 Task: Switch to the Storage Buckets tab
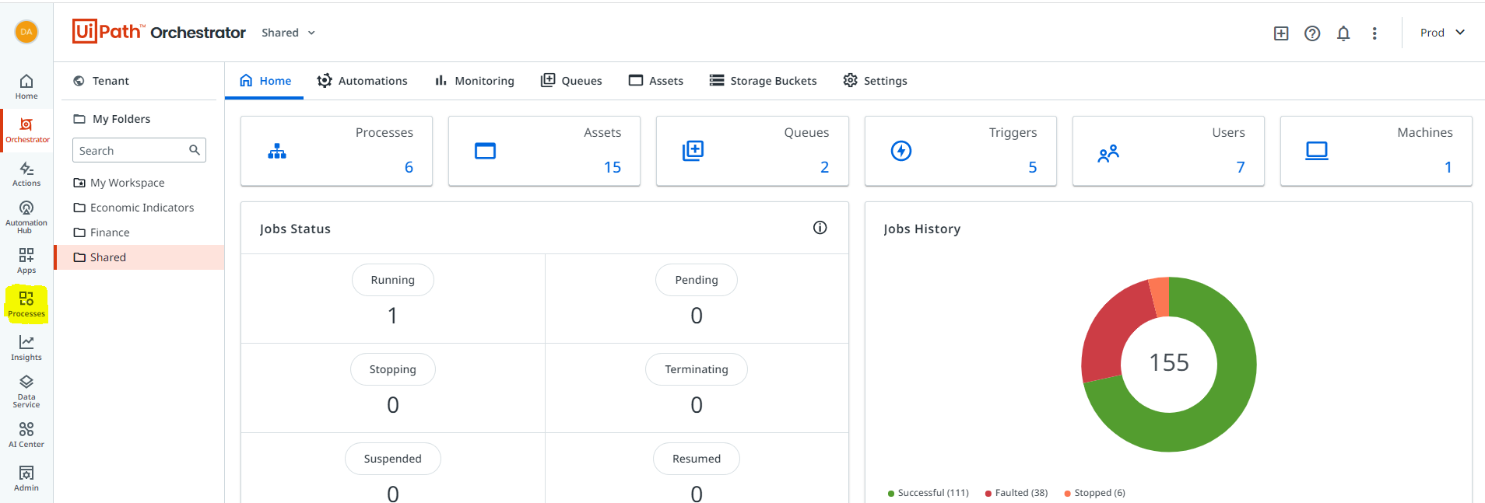(764, 81)
